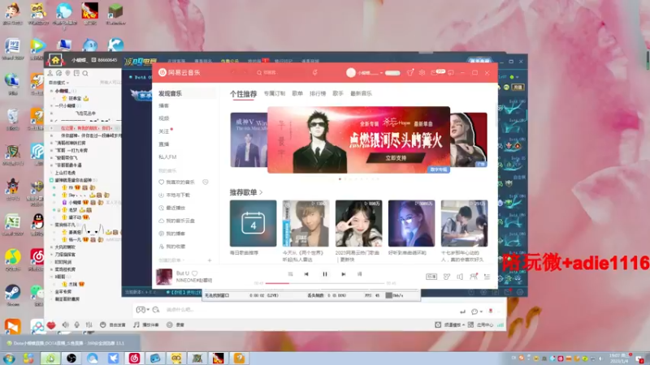This screenshot has width=650, height=365.
Task: Click 立即支持 on the banner
Action: 396,157
